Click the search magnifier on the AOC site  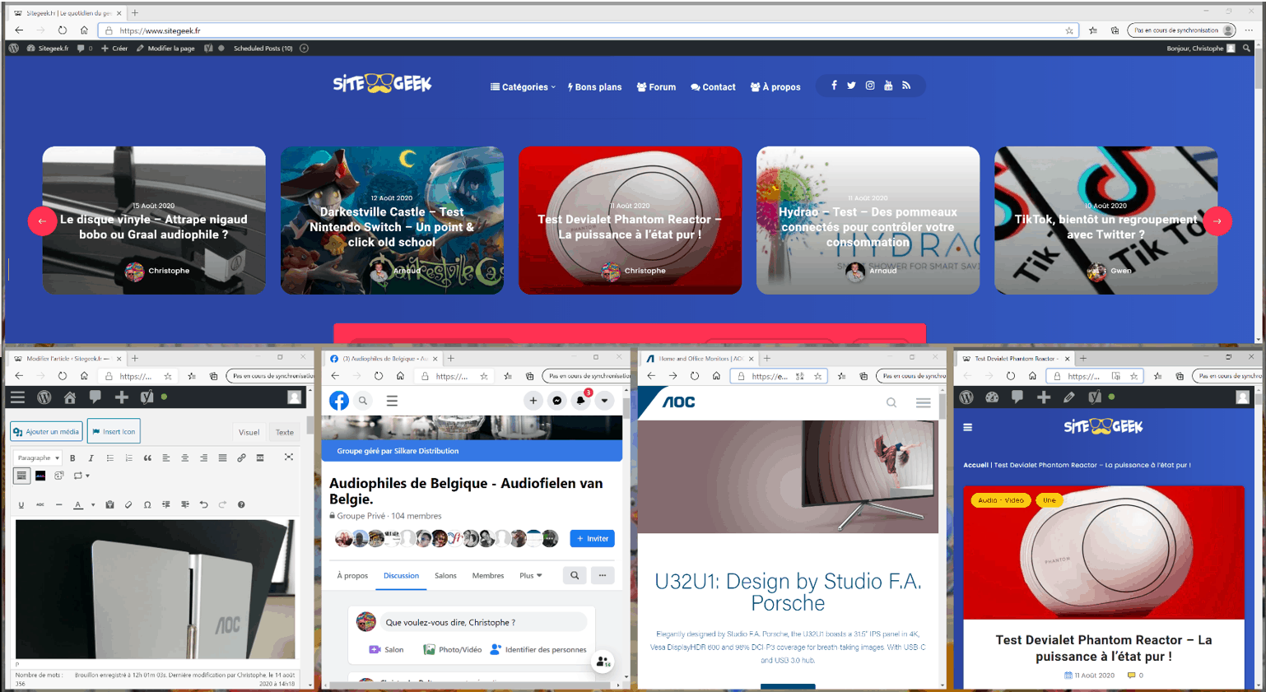coord(891,402)
